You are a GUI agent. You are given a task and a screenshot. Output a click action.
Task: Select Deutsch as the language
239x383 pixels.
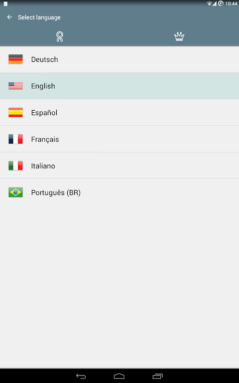pyautogui.click(x=119, y=59)
